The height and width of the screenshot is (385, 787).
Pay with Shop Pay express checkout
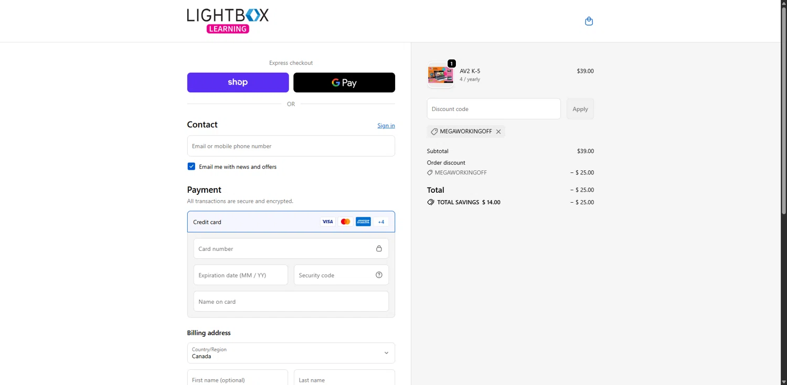coord(238,82)
